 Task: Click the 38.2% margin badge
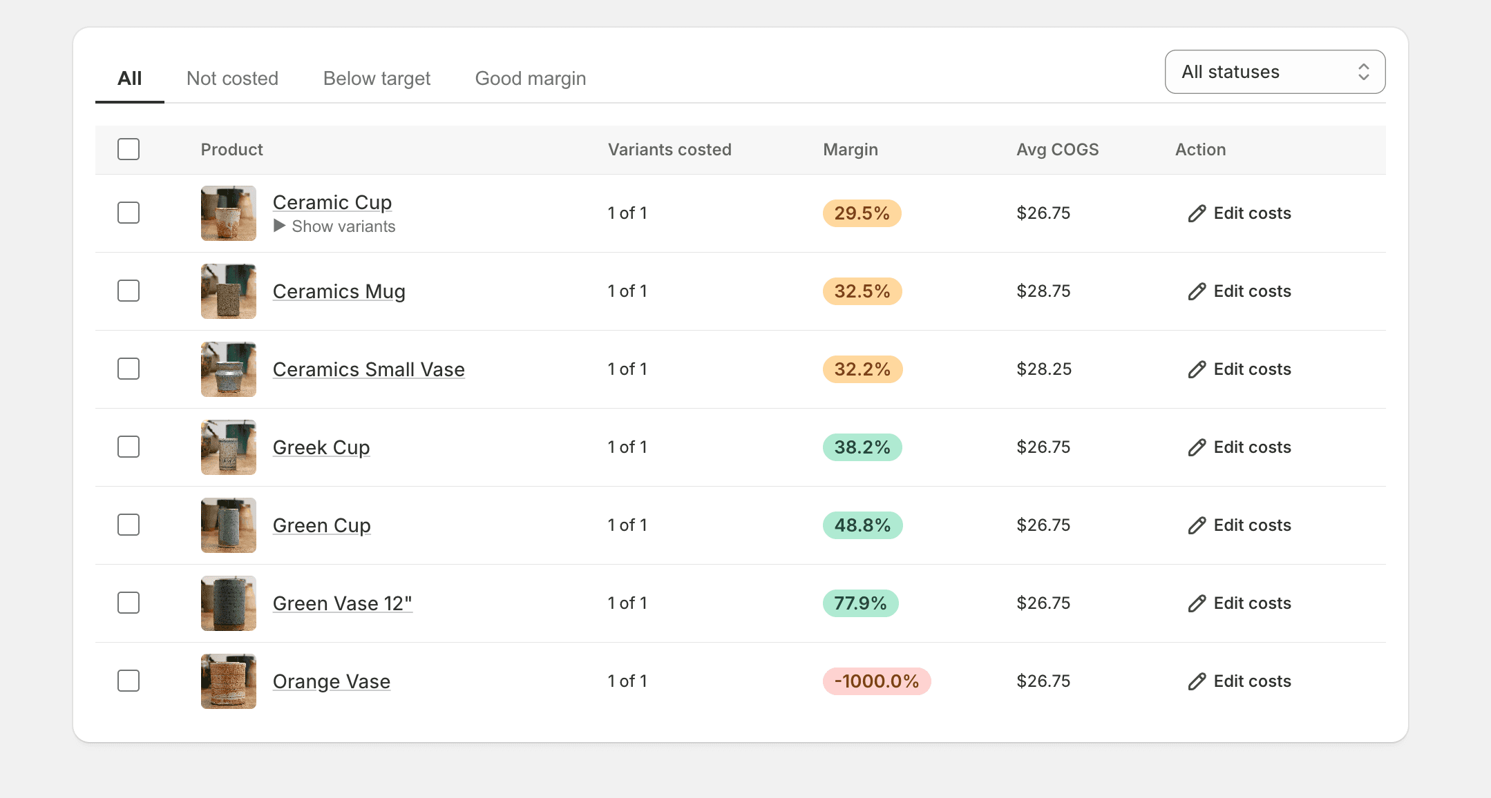click(x=862, y=447)
